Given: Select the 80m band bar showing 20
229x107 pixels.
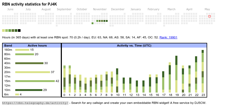Looking at the screenshot, I should (24, 54).
